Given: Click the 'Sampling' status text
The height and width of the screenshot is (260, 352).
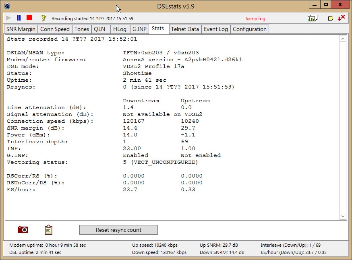Looking at the screenshot, I should (x=255, y=19).
